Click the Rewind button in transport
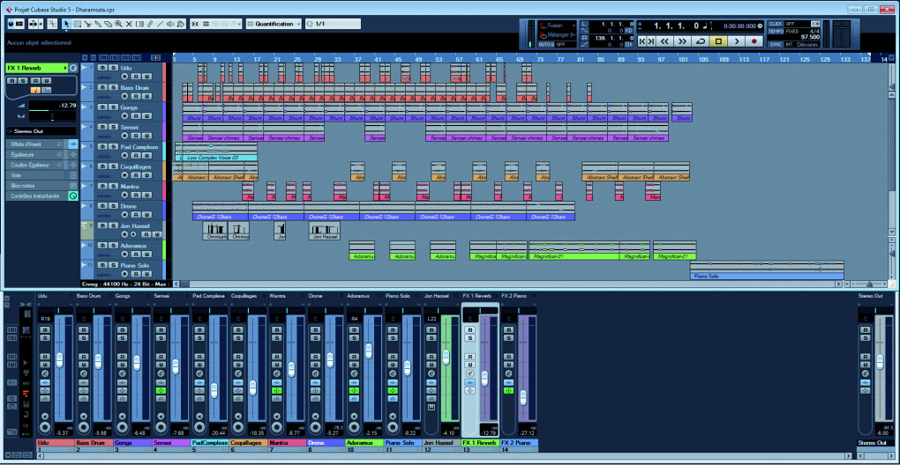This screenshot has width=900, height=465. click(x=664, y=41)
